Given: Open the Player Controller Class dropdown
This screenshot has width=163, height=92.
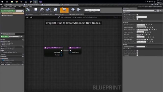Looking at the screenshot, I should [142, 30].
